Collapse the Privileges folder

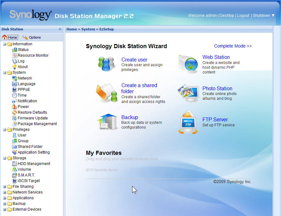point(5,130)
